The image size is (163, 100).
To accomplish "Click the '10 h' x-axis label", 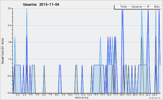I will point(70,95).
